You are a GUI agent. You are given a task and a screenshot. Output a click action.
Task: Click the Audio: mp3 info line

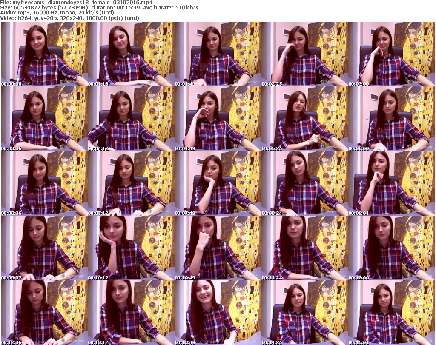click(57, 13)
